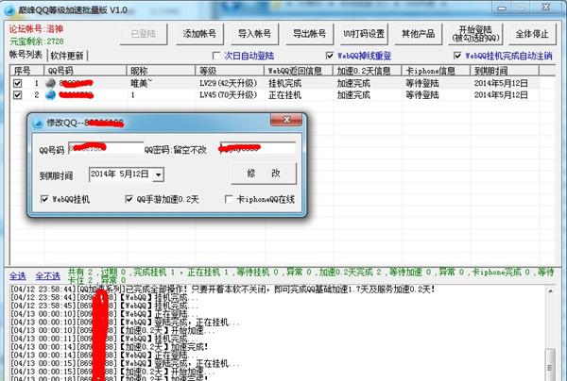Click the 添加帐号 button
Viewport: 567px width, 381px height.
(199, 34)
